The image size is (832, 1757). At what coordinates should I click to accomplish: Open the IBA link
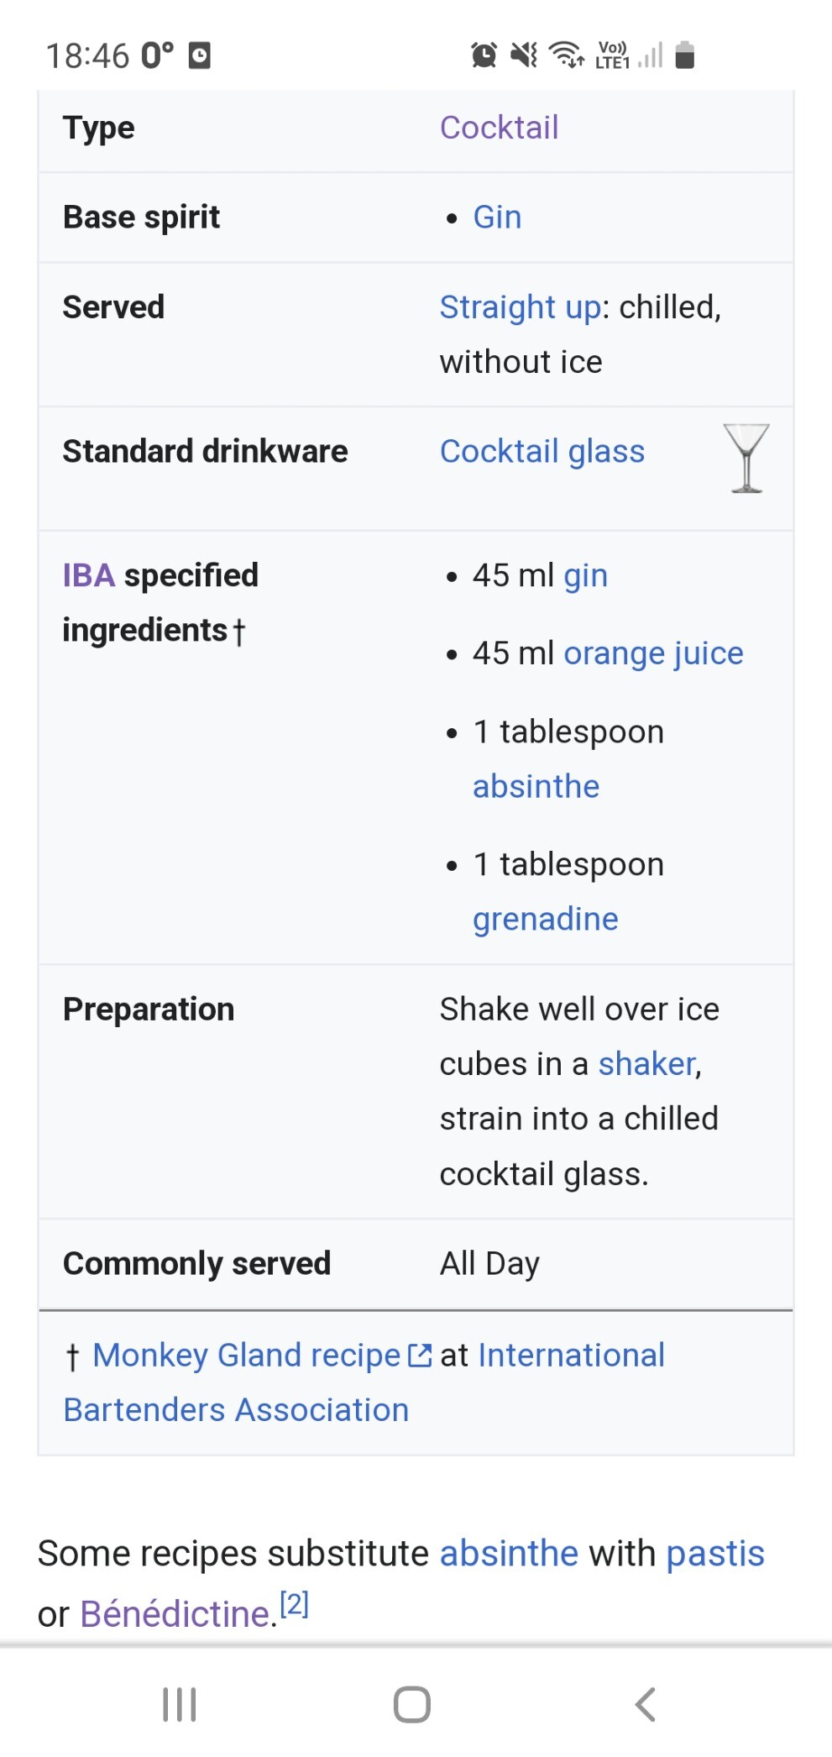pos(89,576)
